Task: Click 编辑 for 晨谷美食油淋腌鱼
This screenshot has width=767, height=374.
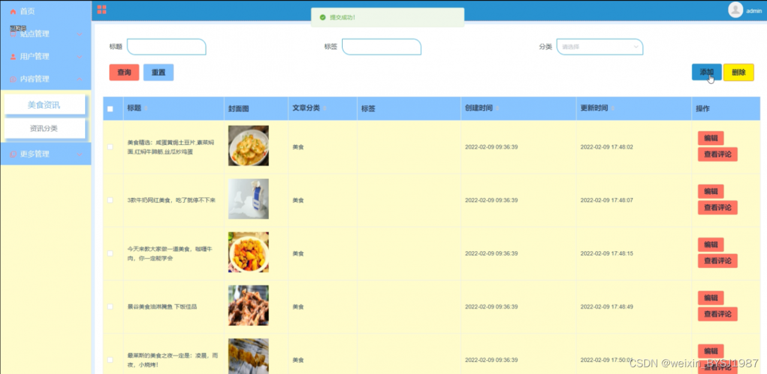Action: tap(711, 298)
